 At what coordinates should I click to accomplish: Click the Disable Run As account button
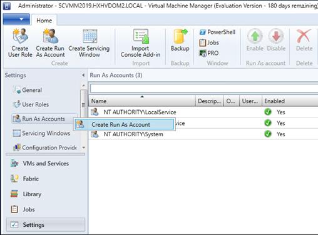pos(276,40)
